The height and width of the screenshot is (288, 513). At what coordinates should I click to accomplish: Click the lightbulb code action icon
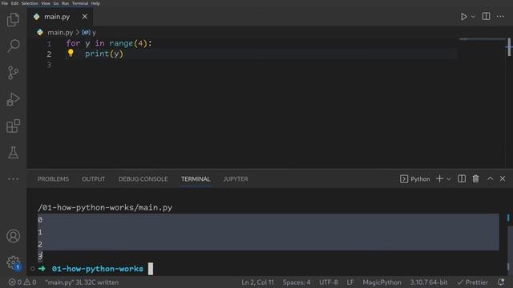71,53
